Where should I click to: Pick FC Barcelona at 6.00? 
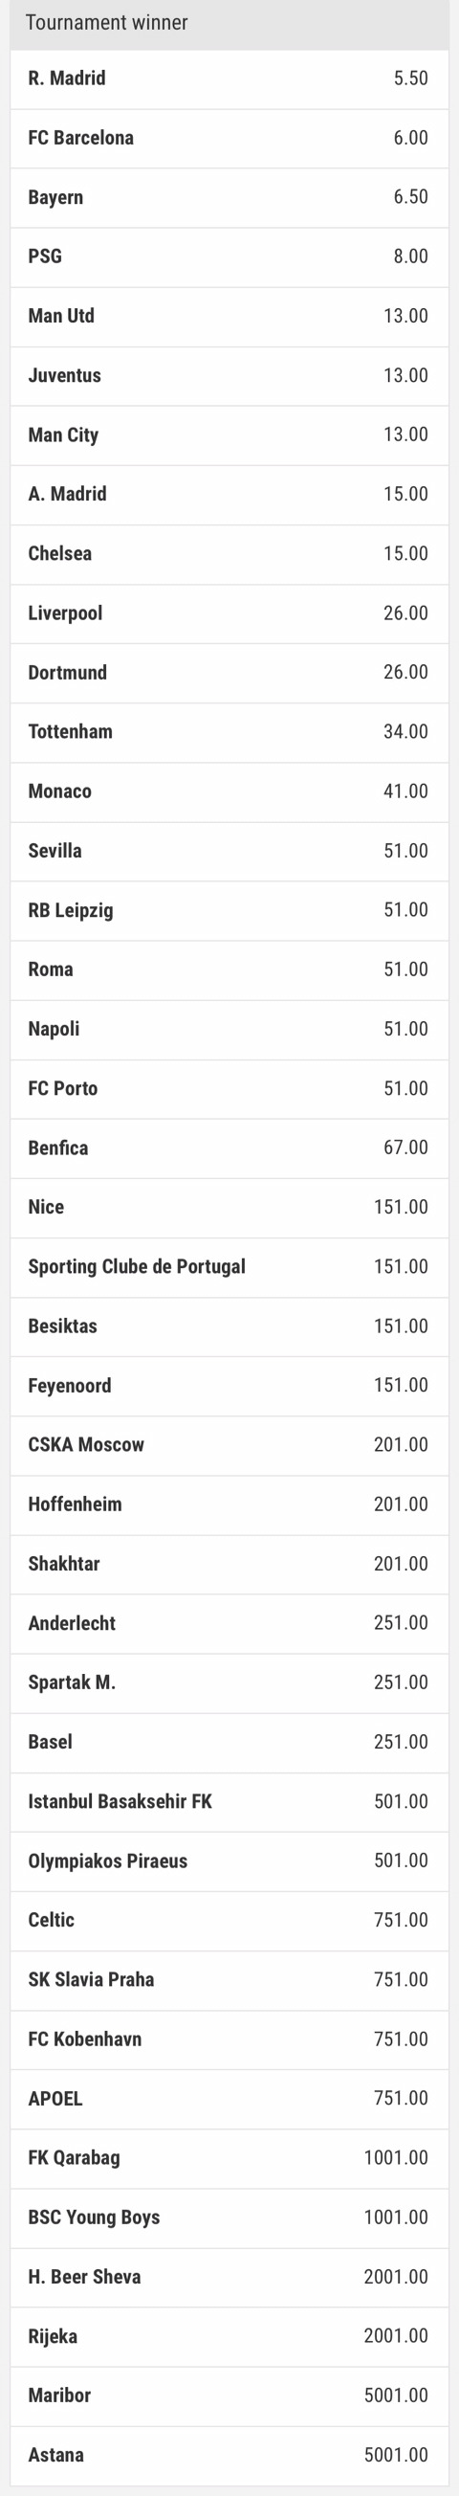click(229, 138)
